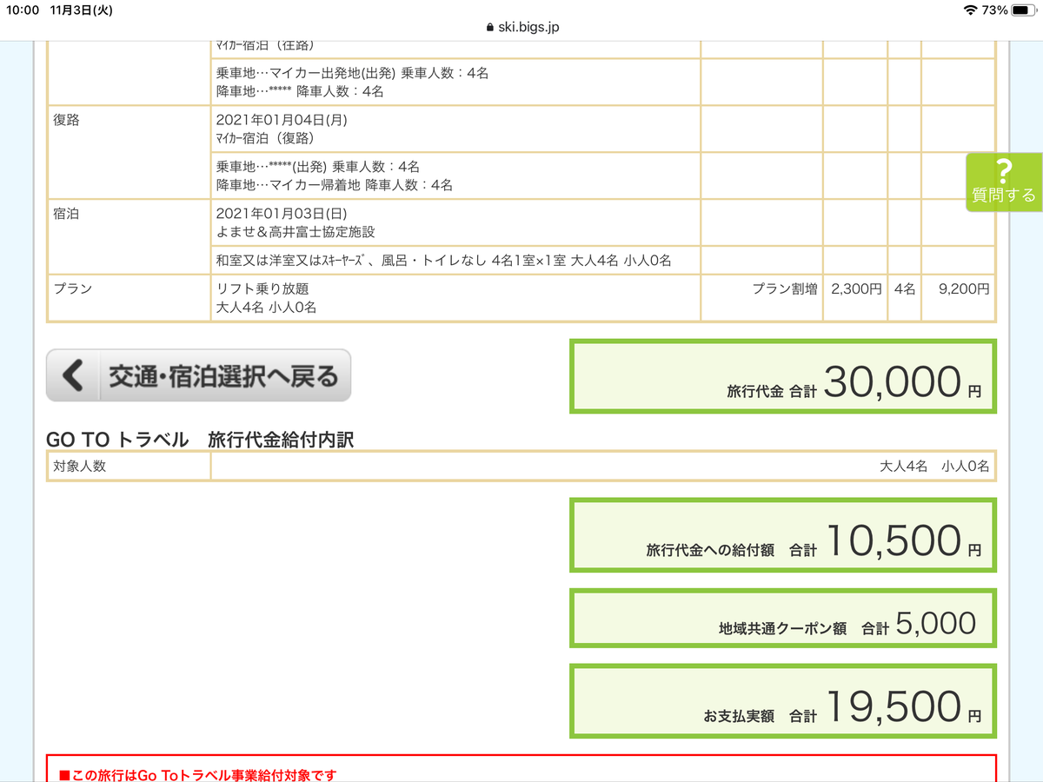Select the マイカー宿泊（復路） text

pyautogui.click(x=265, y=139)
